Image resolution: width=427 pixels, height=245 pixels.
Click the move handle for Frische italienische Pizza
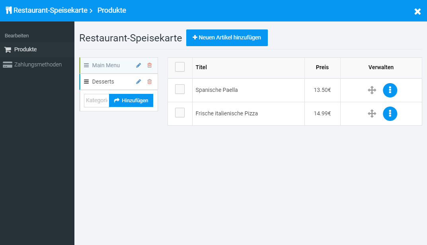pos(372,114)
